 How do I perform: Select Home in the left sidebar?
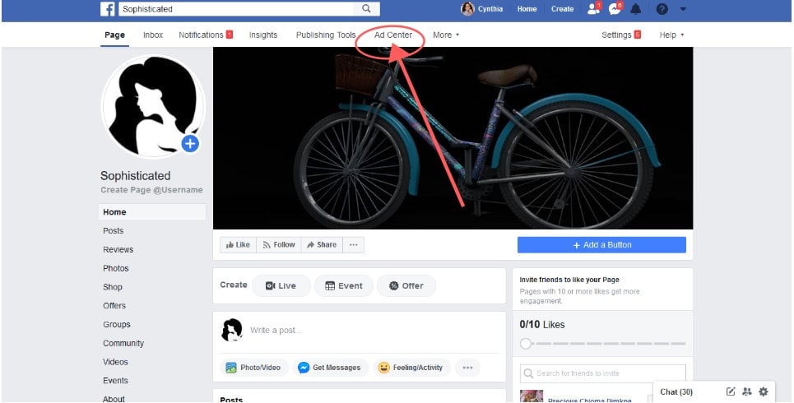point(152,212)
